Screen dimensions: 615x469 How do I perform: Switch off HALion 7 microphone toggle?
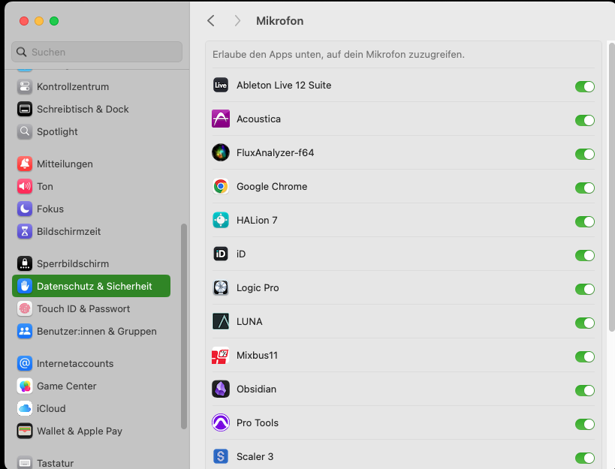click(585, 221)
